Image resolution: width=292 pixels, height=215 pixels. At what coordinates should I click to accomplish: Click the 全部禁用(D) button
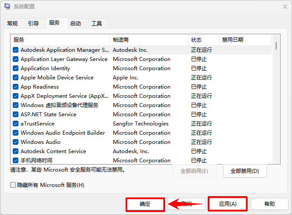(245, 171)
